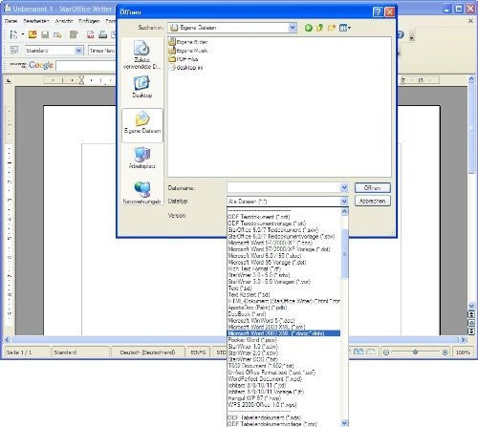Click the document-as-email icon in Writer toolbar
The width and height of the screenshot is (478, 427).
(x=57, y=34)
